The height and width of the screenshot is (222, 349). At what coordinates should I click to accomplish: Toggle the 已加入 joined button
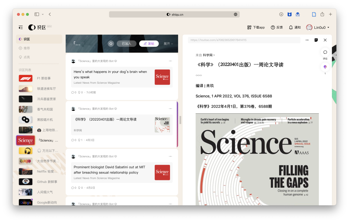(126, 44)
